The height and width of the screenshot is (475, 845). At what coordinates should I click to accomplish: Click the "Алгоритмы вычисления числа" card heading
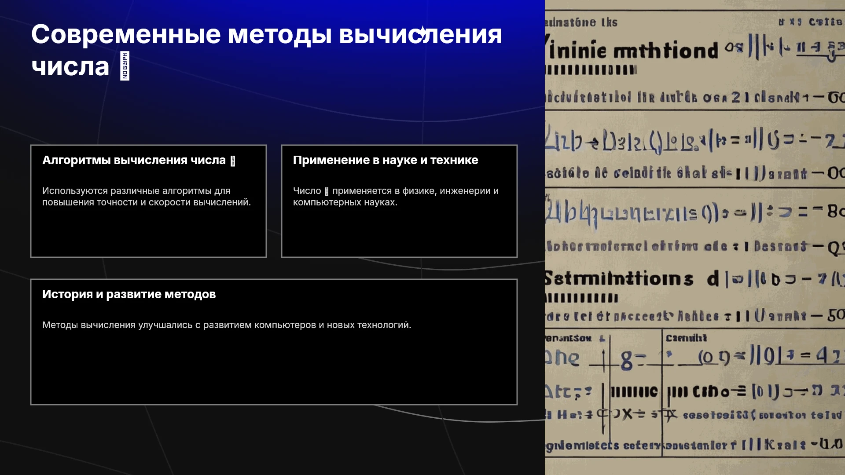pyautogui.click(x=134, y=160)
